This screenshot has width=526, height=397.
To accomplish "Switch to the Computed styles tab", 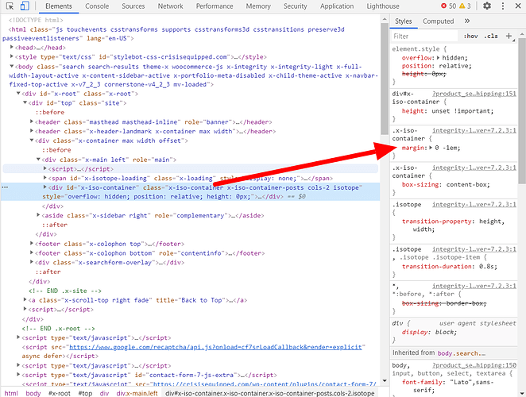I will [x=438, y=21].
